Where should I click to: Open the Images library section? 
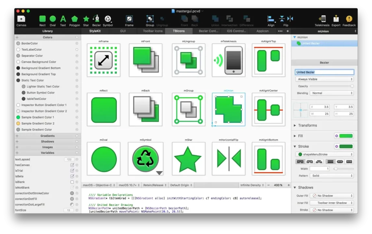point(47,147)
